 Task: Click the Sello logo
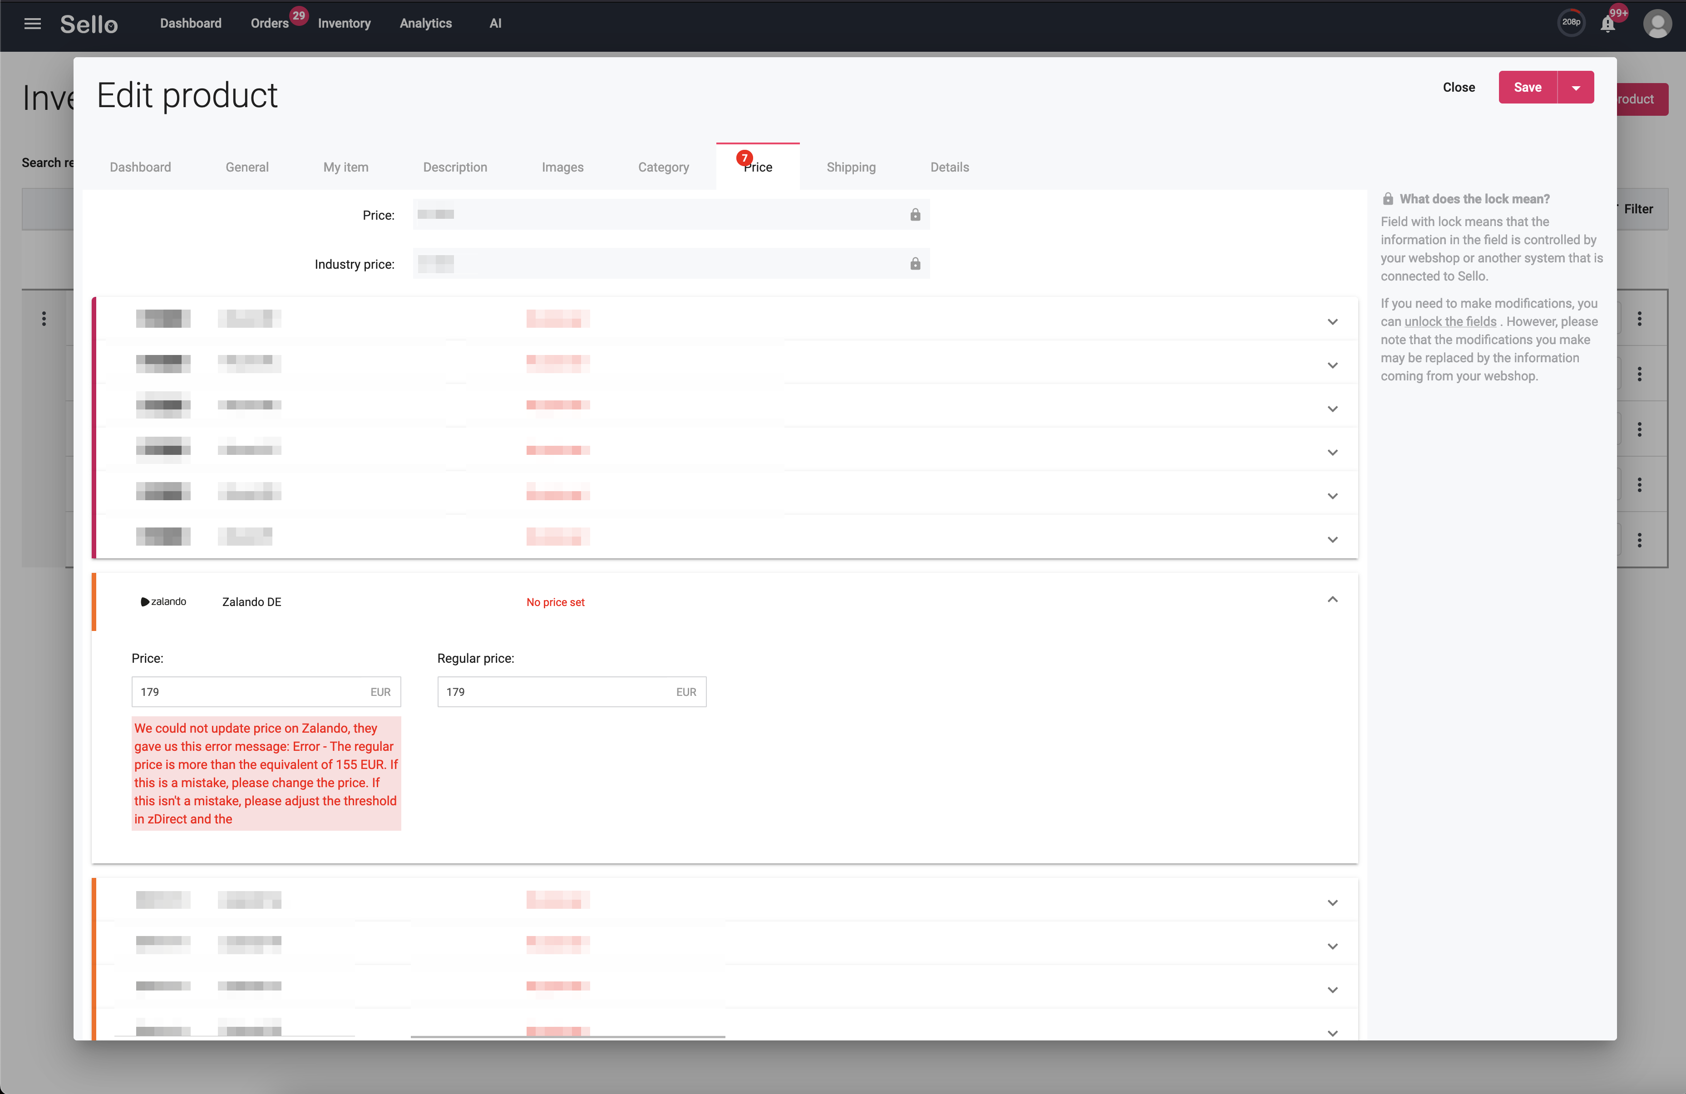pyautogui.click(x=89, y=24)
